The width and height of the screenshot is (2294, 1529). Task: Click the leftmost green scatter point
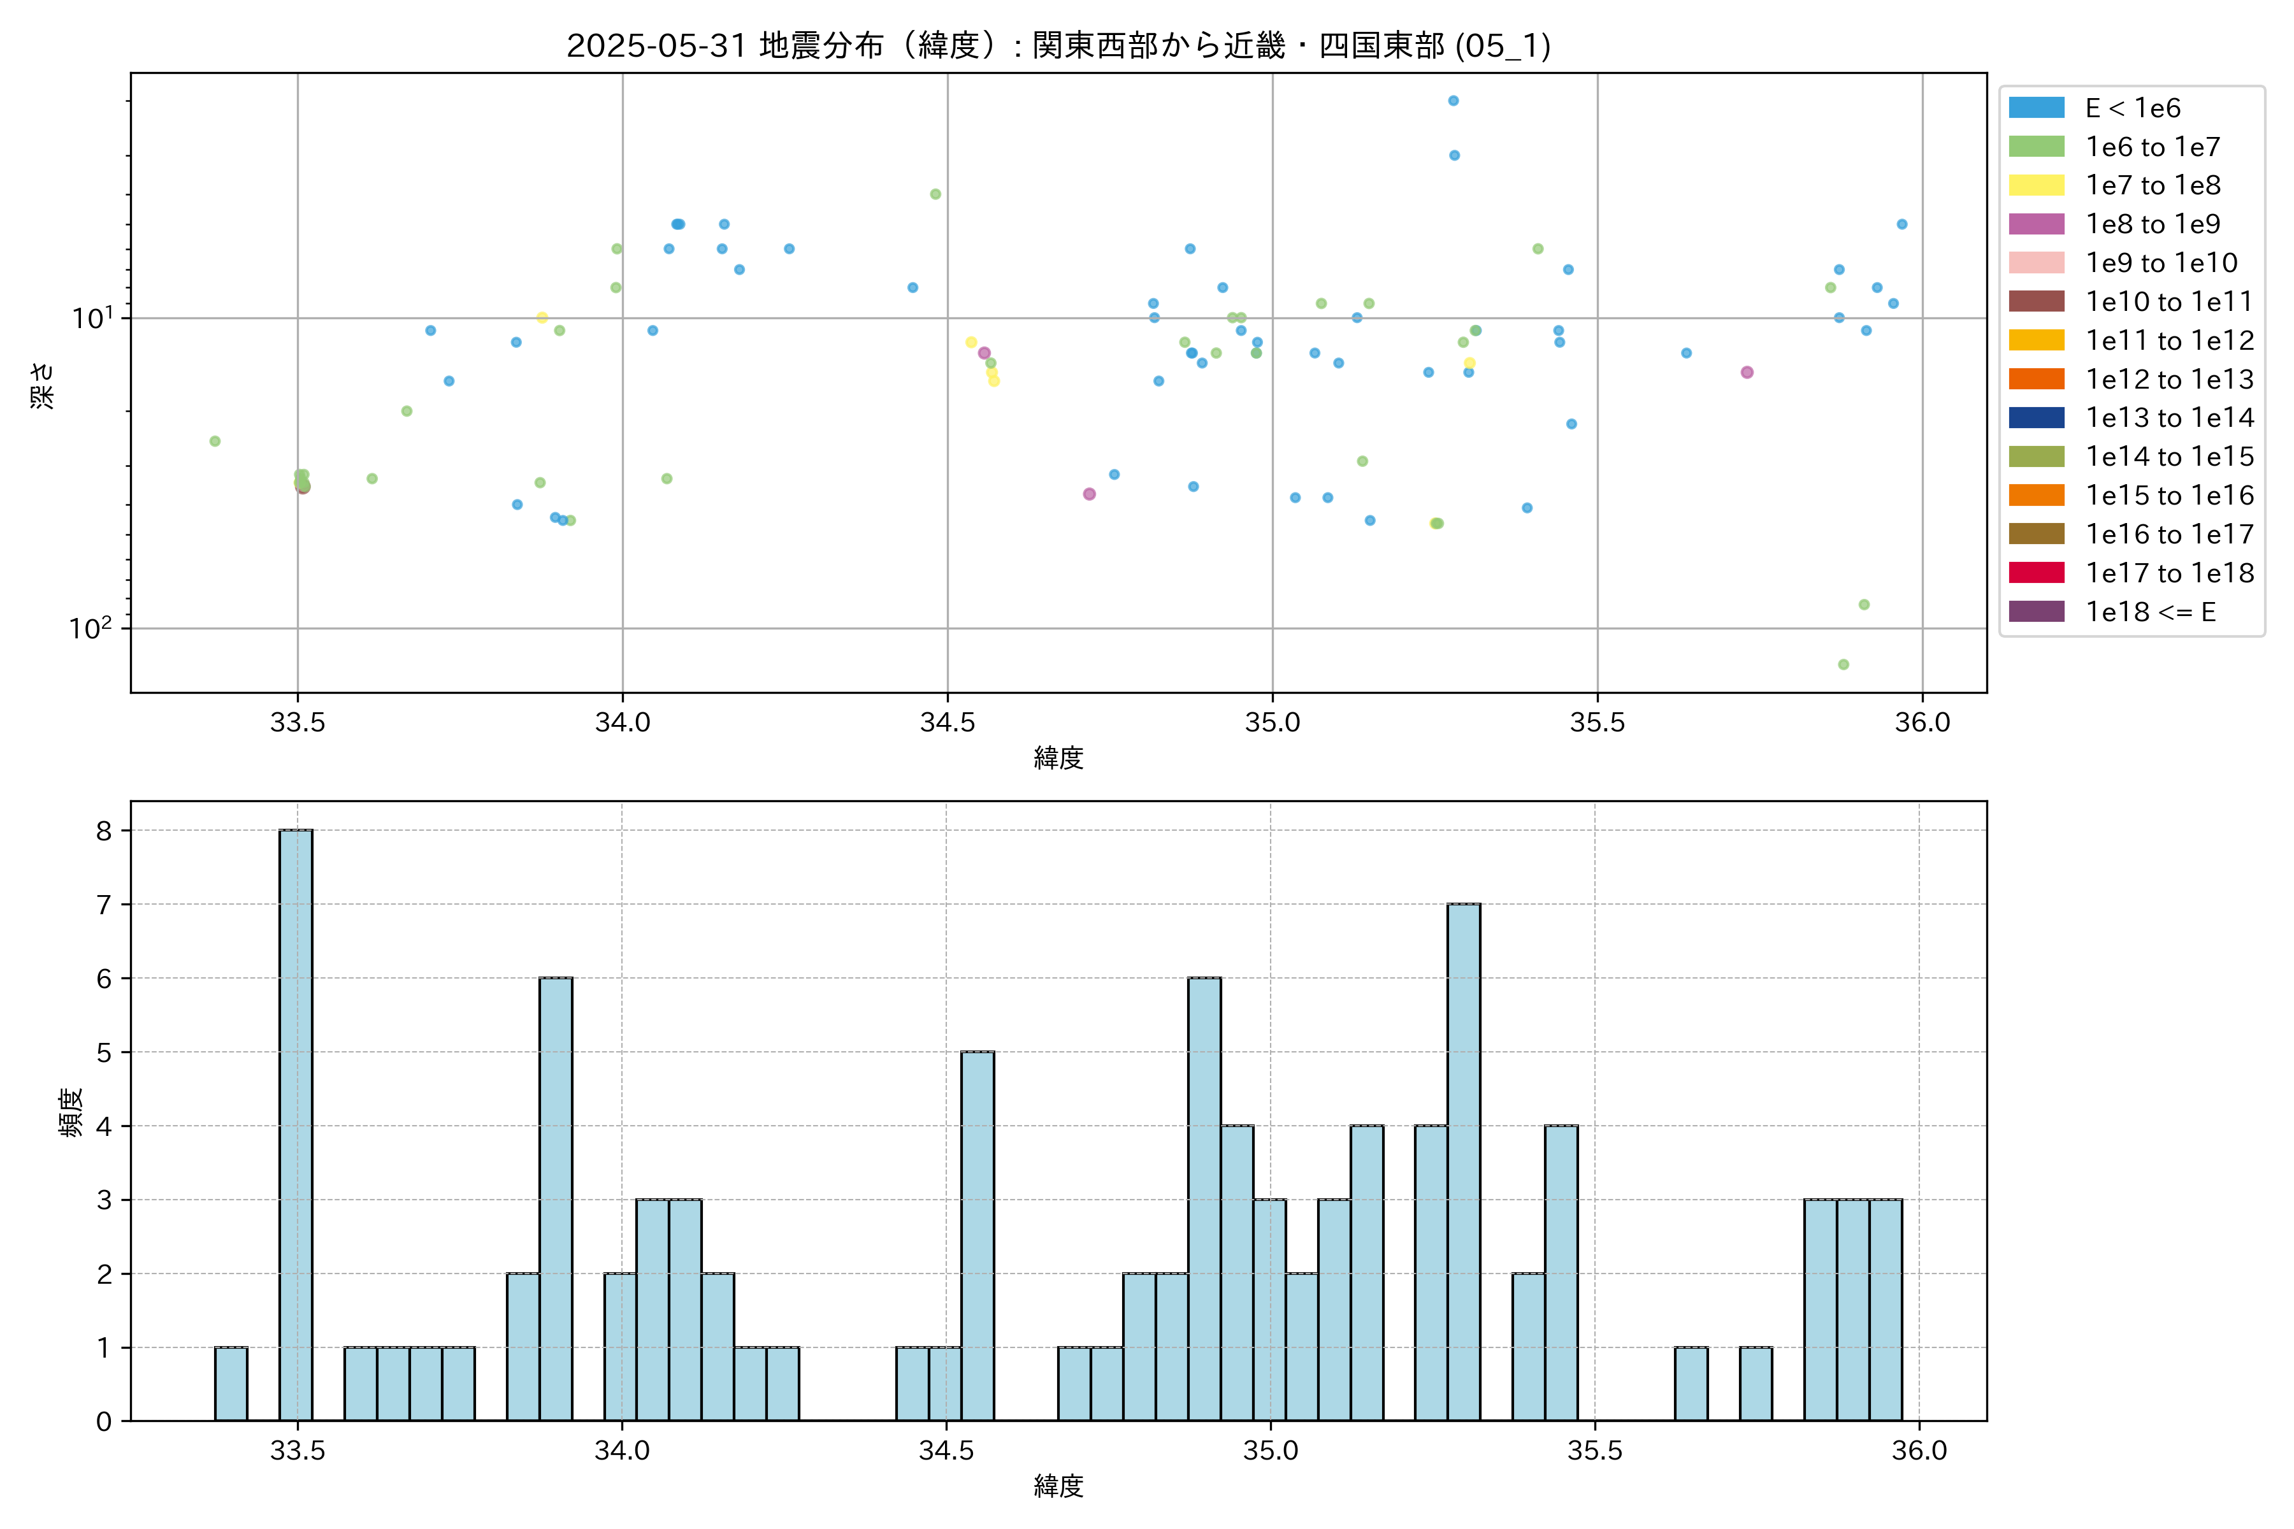click(x=215, y=441)
